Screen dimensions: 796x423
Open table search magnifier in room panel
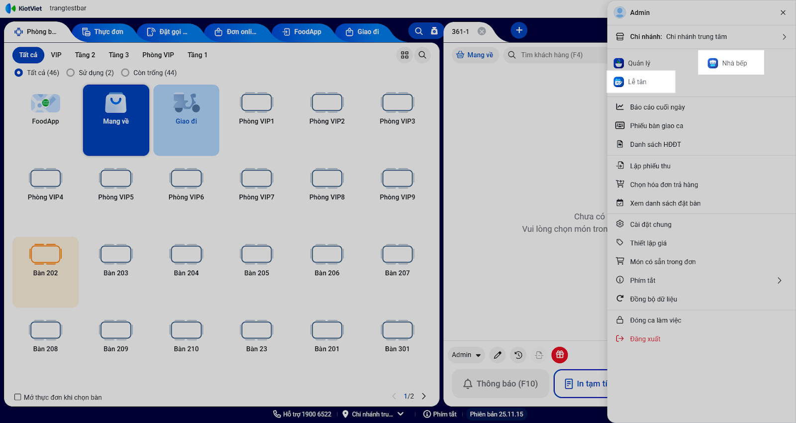[422, 55]
